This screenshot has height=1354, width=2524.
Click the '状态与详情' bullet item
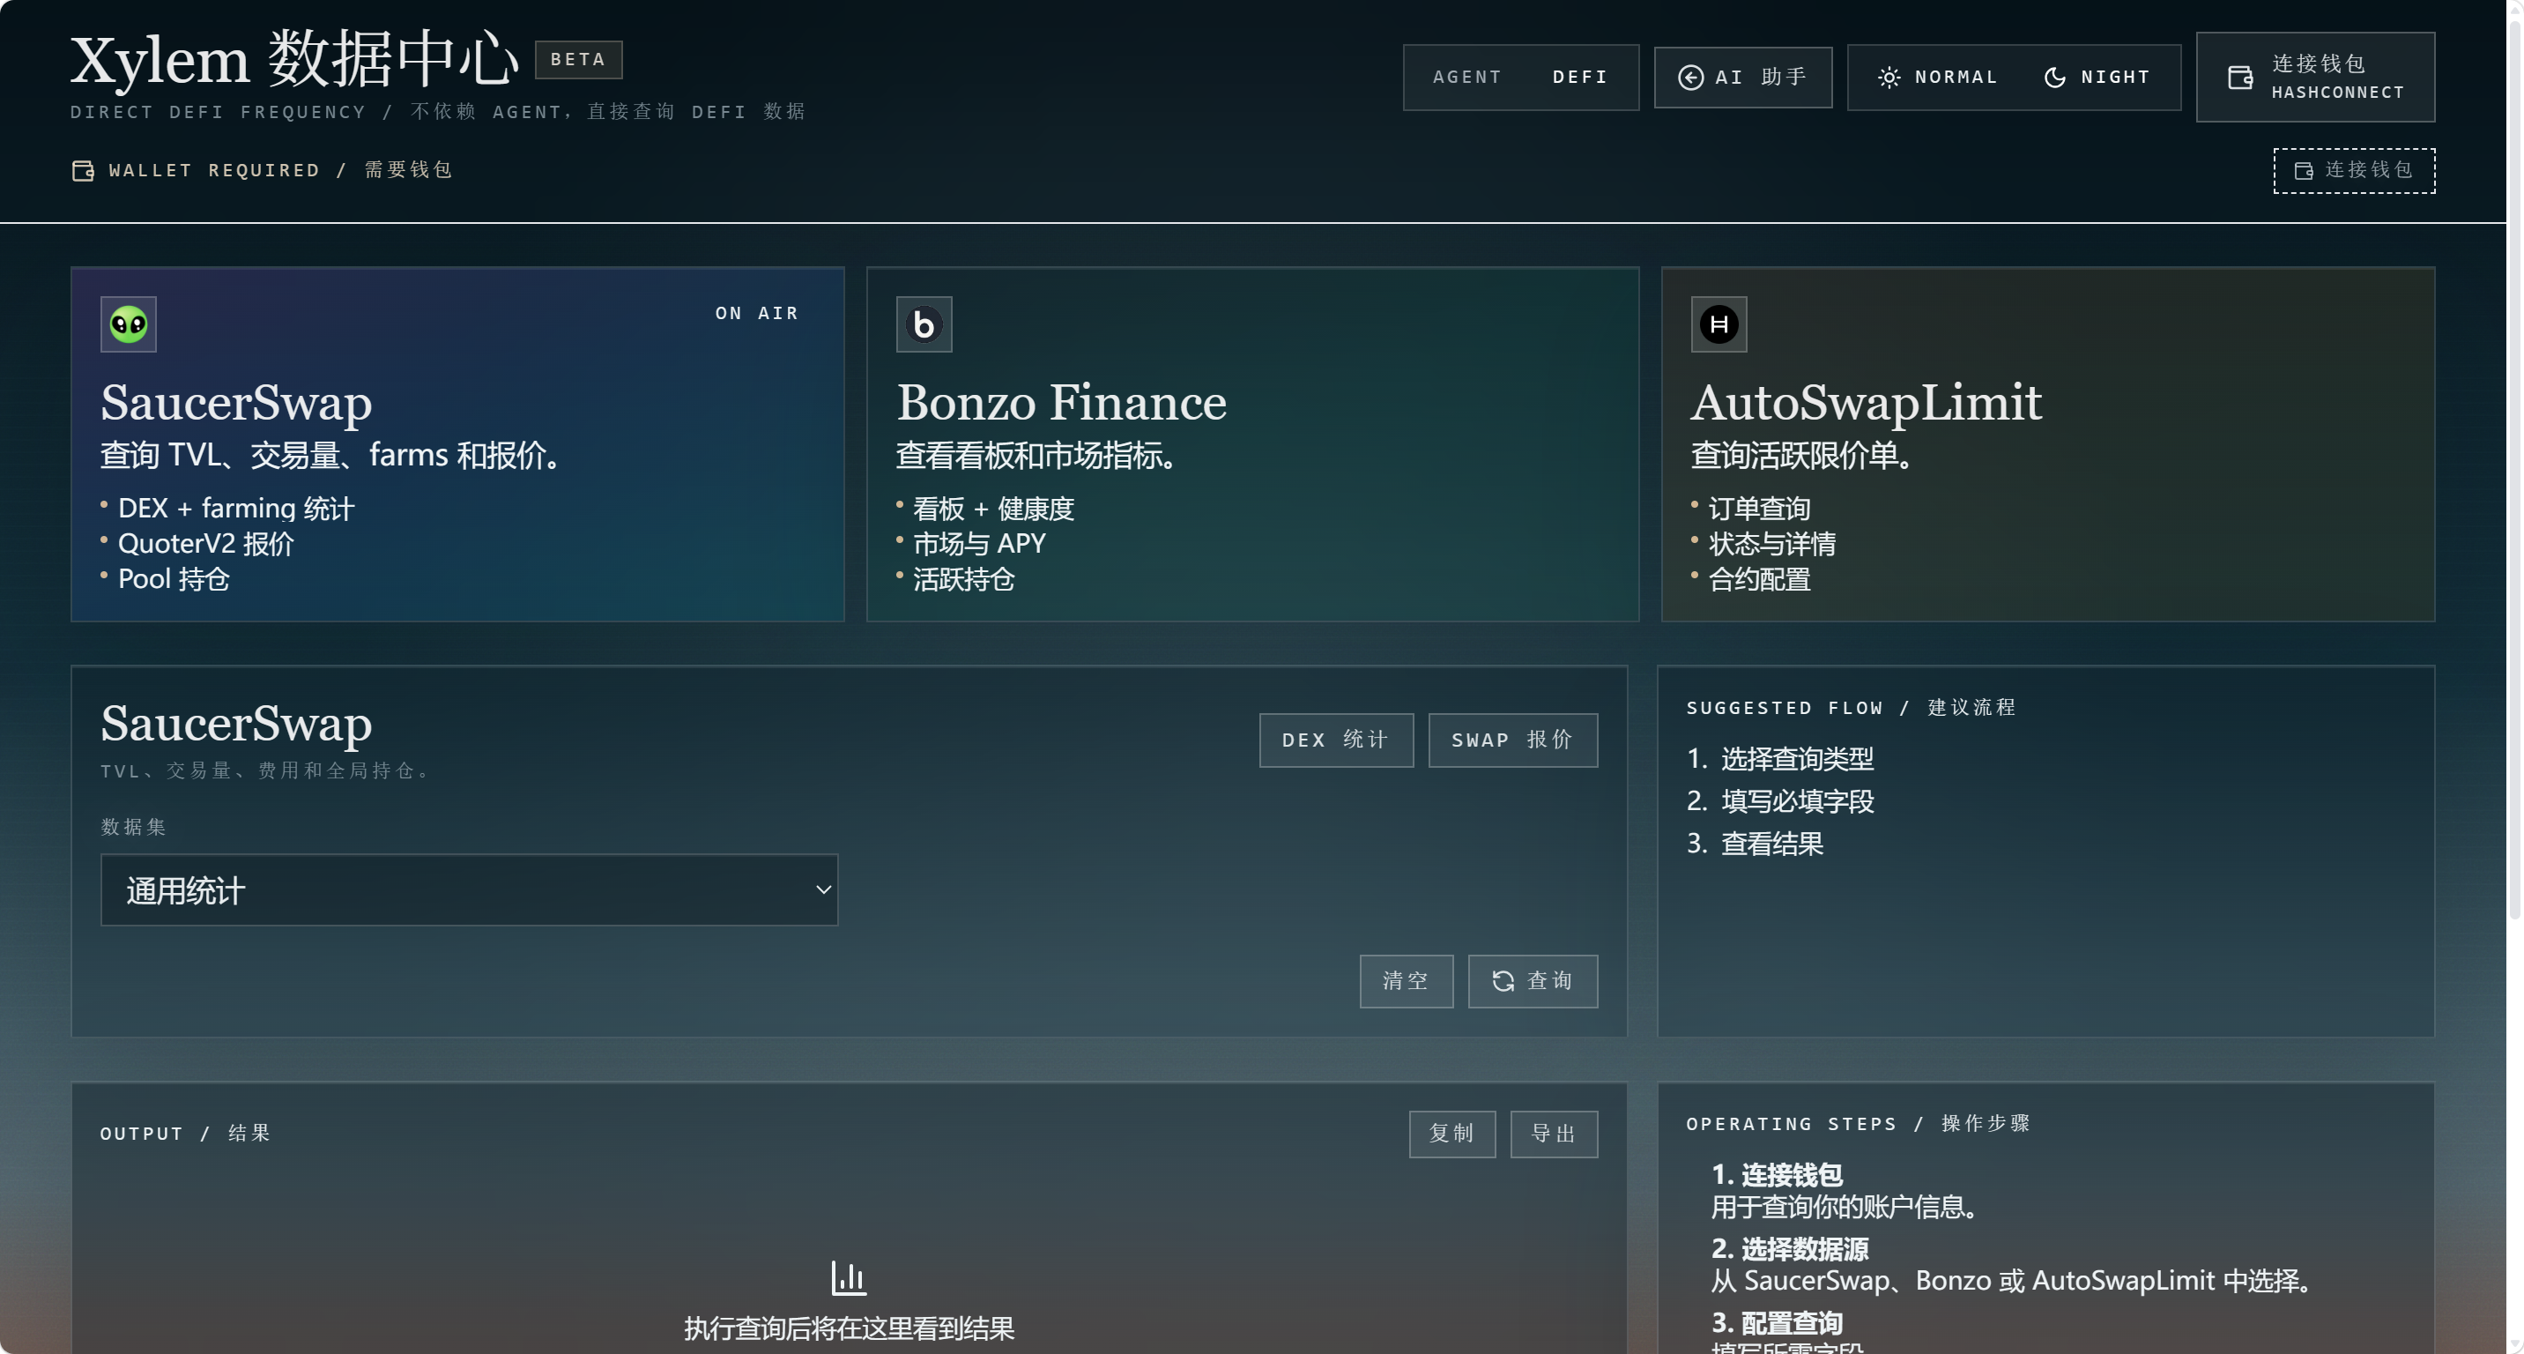(1772, 544)
